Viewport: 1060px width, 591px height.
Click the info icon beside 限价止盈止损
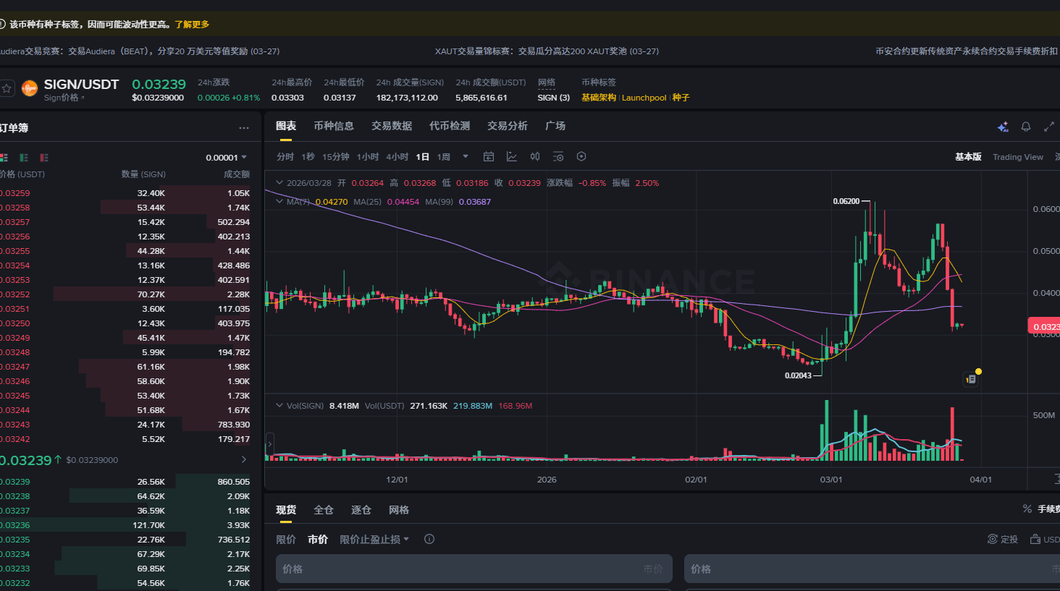[429, 539]
